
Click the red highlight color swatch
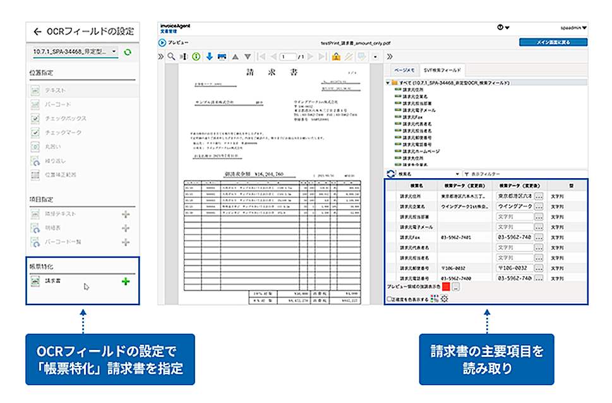[446, 287]
